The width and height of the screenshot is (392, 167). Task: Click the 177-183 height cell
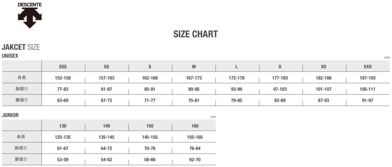[x=280, y=78]
